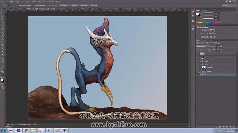
Task: Choose Zoom Out mode in options bar
Action: [x=13, y=6]
